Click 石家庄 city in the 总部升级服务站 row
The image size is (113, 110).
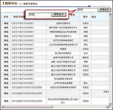click(85, 23)
